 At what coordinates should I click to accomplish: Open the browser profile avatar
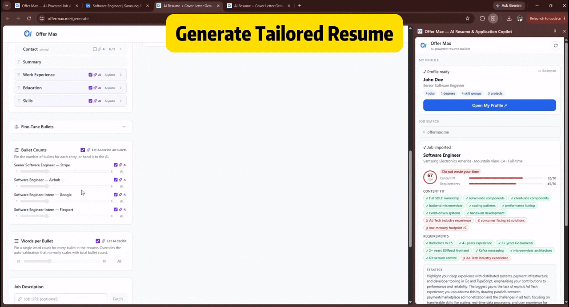point(520,18)
